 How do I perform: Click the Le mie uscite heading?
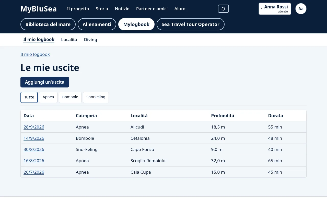pos(50,68)
